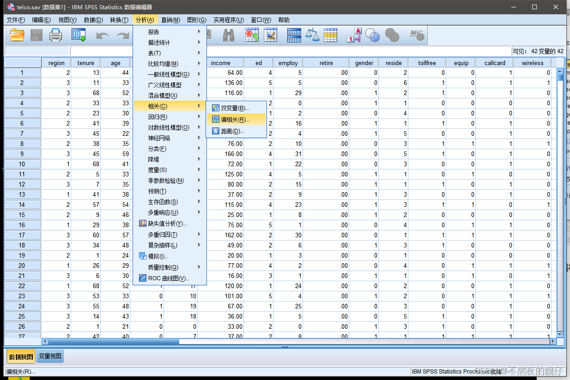Click the horizontal scrollbar right arrow
Screen dimensions: 570x380
[553, 341]
